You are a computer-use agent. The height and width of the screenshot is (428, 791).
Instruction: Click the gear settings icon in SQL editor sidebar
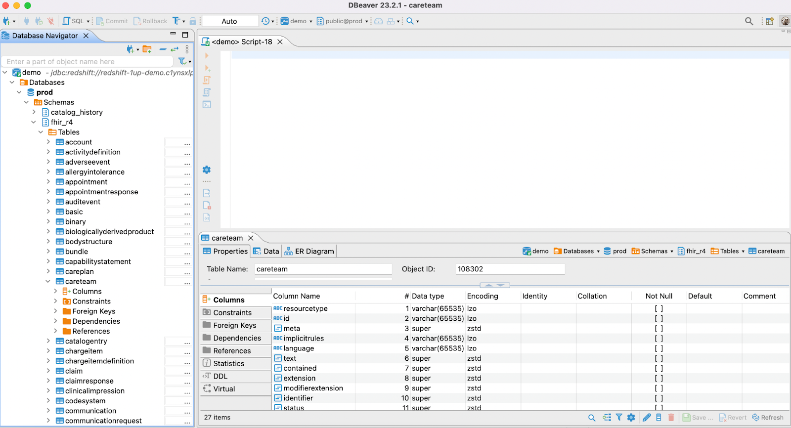(207, 170)
